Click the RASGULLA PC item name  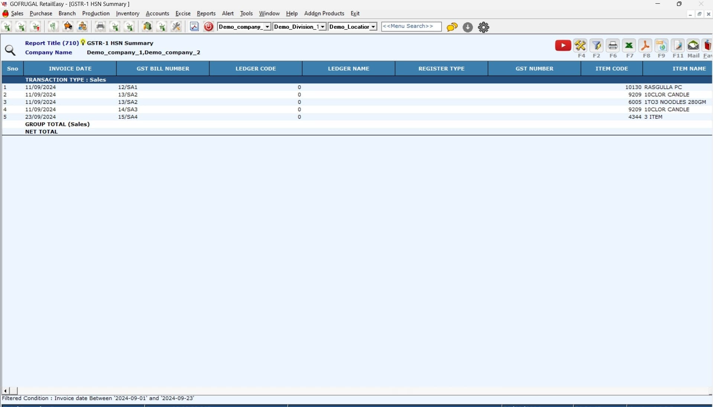[663, 87]
